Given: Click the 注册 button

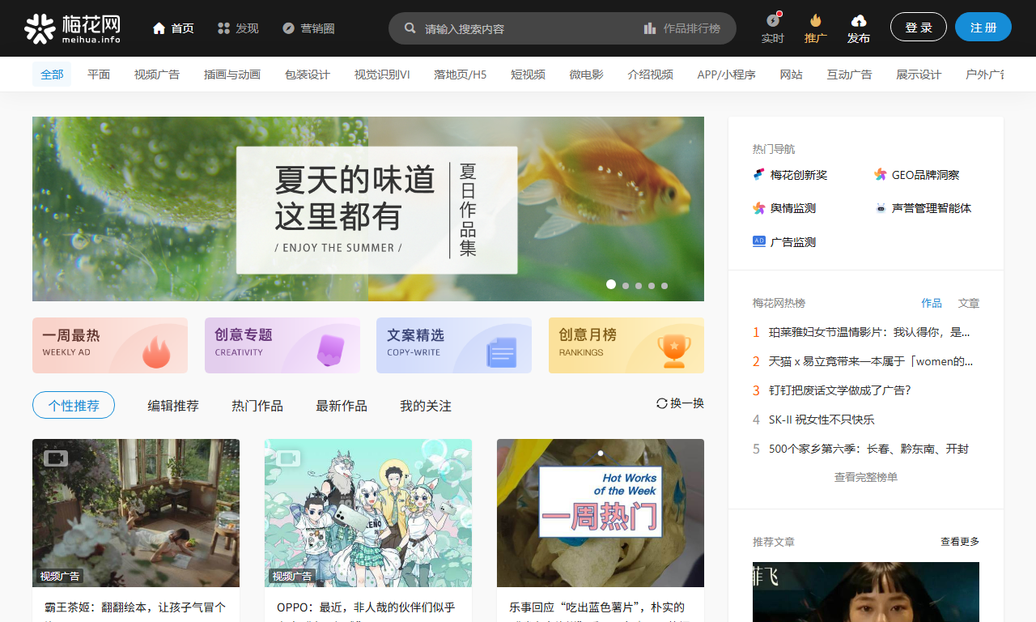Looking at the screenshot, I should (x=983, y=27).
